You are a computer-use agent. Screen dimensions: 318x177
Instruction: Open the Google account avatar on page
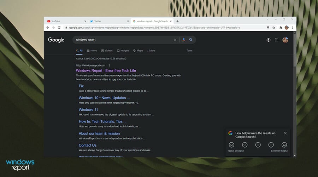(285, 40)
